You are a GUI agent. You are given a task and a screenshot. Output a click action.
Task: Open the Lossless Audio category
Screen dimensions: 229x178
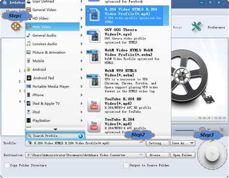point(53,44)
